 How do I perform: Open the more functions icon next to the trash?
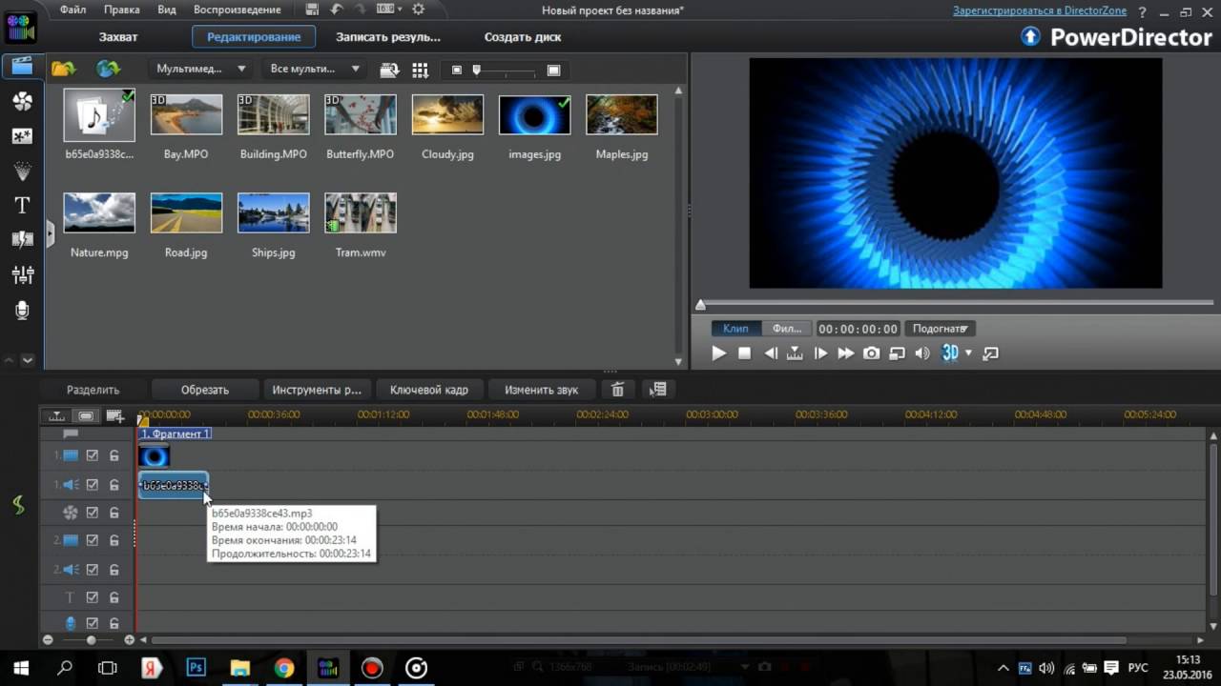[x=657, y=389]
